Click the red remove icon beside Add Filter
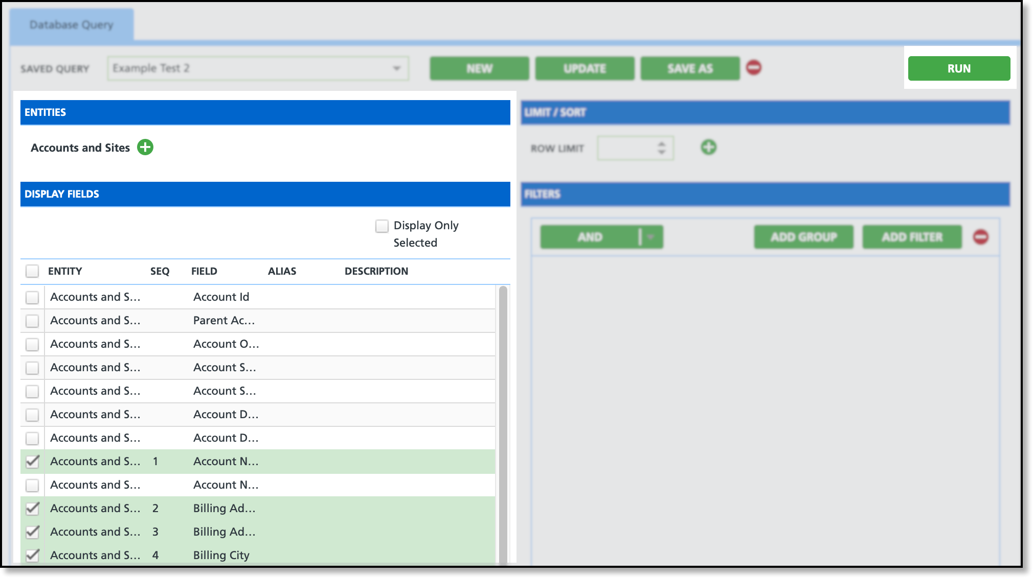1033x578 pixels. pos(980,237)
